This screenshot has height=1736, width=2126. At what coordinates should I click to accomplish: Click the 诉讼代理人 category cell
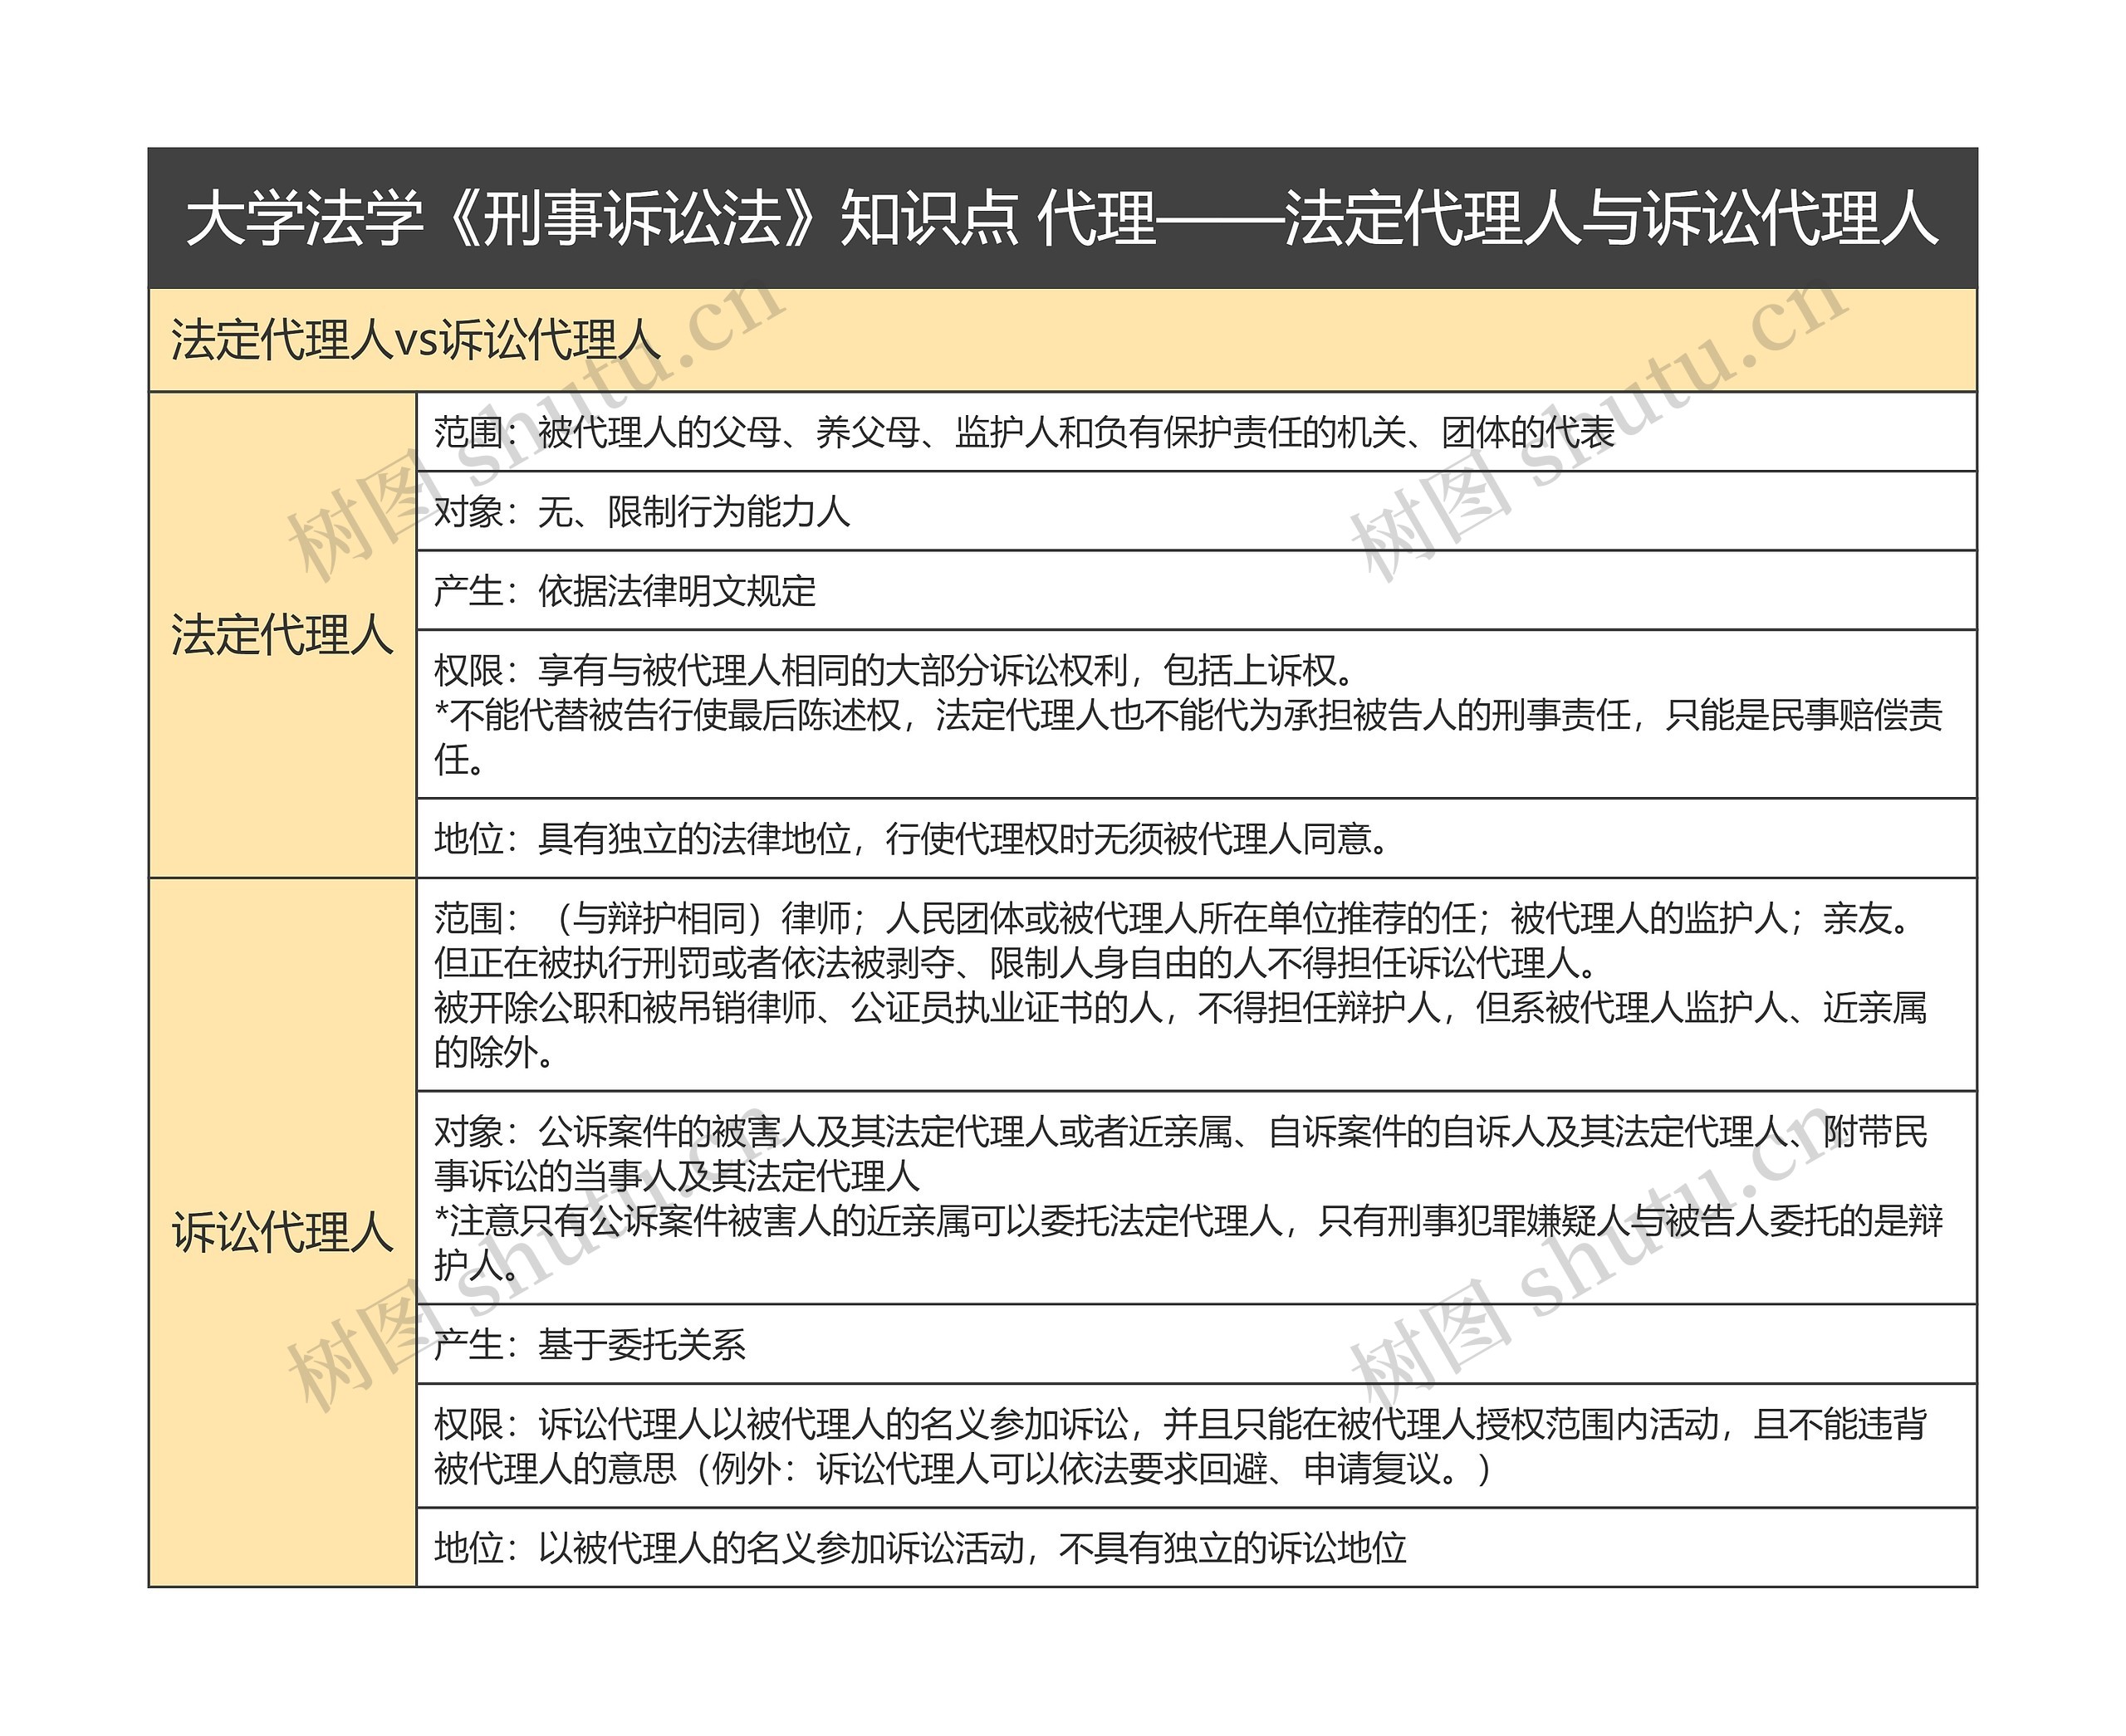click(282, 1232)
